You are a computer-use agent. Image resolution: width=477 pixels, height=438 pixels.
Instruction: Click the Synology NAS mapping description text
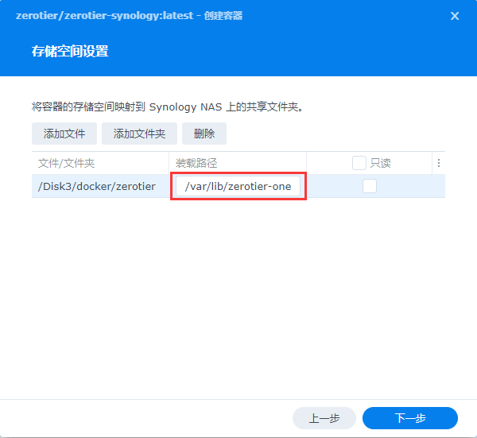[x=168, y=106]
